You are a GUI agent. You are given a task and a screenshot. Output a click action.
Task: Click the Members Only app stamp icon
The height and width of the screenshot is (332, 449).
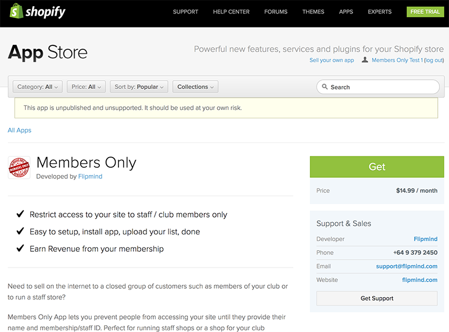tap(19, 168)
